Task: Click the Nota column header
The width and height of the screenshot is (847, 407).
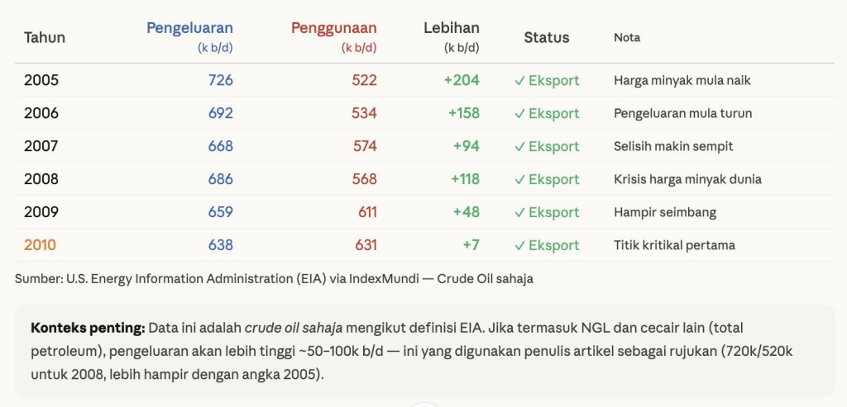Action: coord(627,37)
